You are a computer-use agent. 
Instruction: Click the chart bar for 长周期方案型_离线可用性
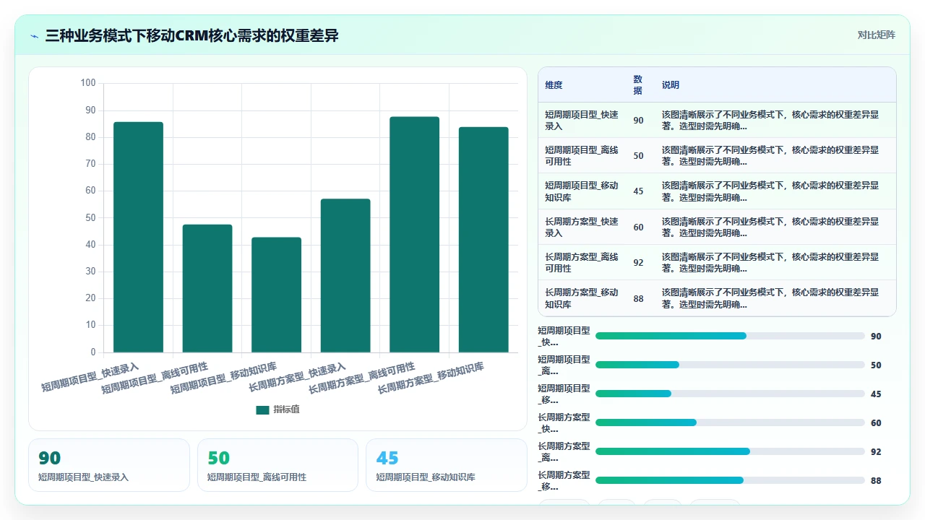(x=414, y=235)
